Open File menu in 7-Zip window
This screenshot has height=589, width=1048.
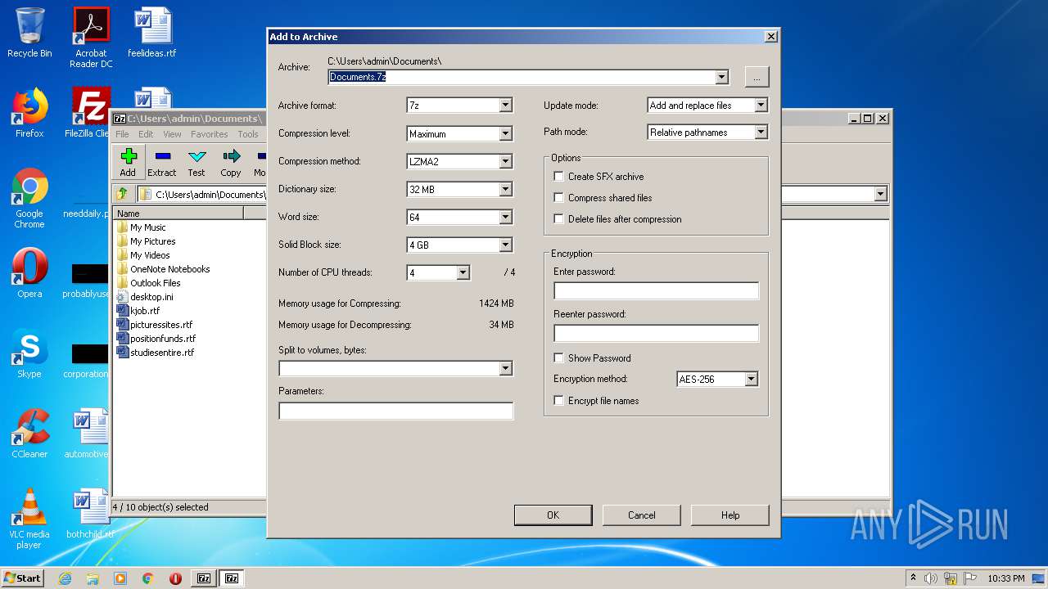[x=122, y=134]
